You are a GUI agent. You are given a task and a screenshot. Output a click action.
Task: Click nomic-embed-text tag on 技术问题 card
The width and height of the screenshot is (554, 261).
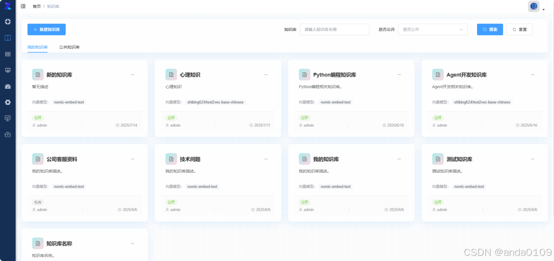point(202,187)
